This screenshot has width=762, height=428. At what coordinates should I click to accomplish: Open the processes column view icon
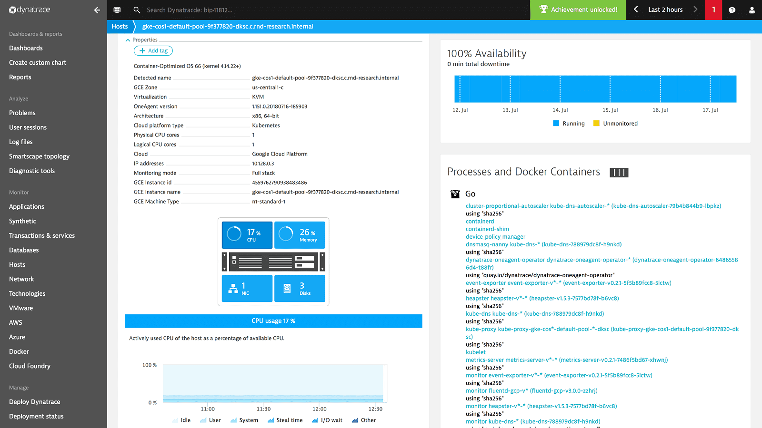click(619, 173)
